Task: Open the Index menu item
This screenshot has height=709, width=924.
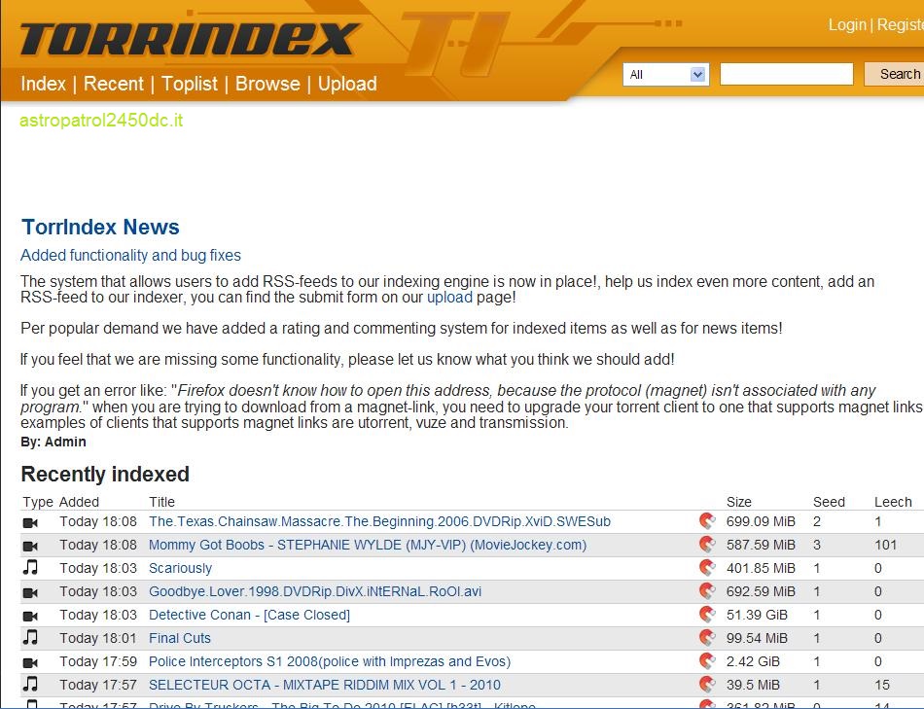Action: pyautogui.click(x=43, y=84)
